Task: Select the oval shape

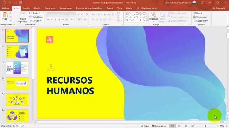Action: pyautogui.click(x=140, y=14)
